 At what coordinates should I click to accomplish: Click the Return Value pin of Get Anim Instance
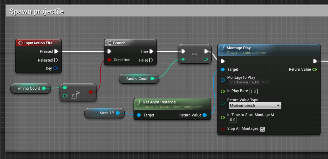tap(205, 115)
